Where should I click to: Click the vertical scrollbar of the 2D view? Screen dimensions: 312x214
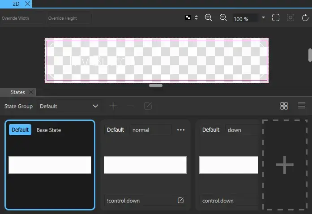(310, 55)
